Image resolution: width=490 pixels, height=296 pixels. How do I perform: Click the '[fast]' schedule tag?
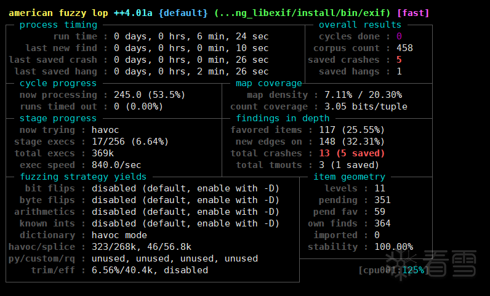413,13
